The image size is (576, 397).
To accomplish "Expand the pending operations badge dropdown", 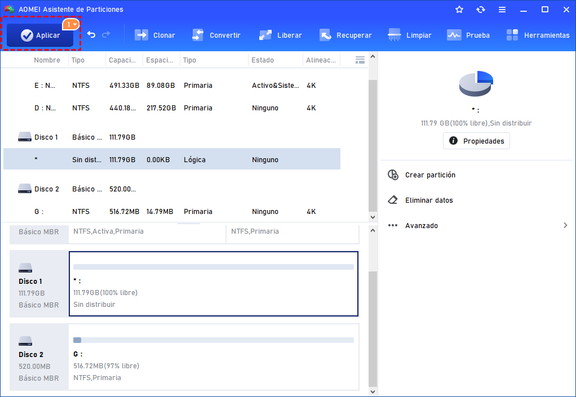I will [71, 25].
